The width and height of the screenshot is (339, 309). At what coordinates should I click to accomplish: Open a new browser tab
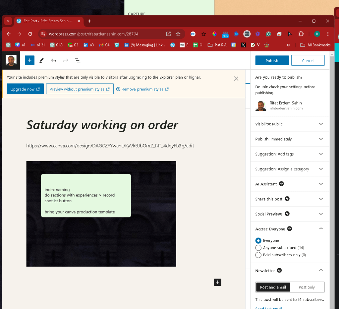(89, 21)
